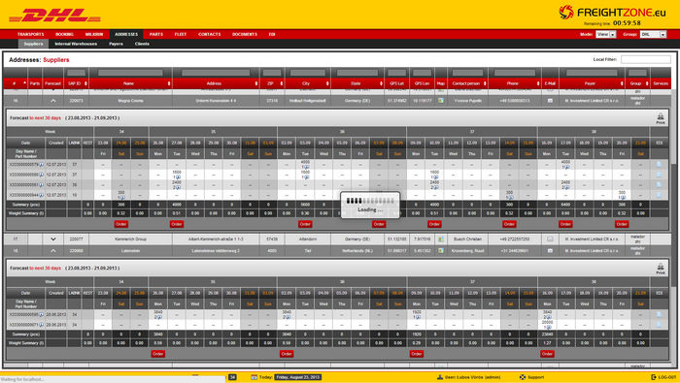Screen dimensions: 680x383
Task: Click the first Order button under week 34
Action: click(120, 224)
